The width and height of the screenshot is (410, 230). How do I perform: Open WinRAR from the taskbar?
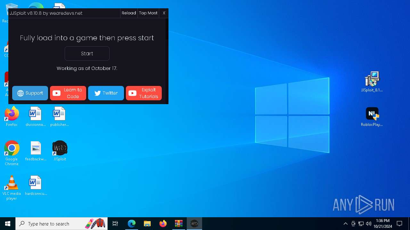179,224
